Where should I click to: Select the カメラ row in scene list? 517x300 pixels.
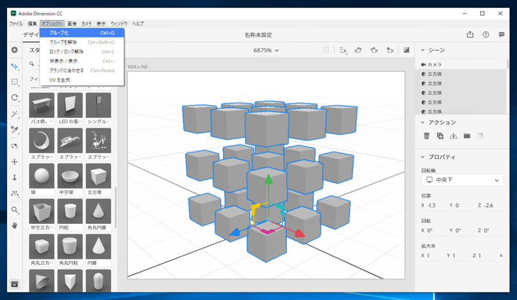click(x=461, y=65)
